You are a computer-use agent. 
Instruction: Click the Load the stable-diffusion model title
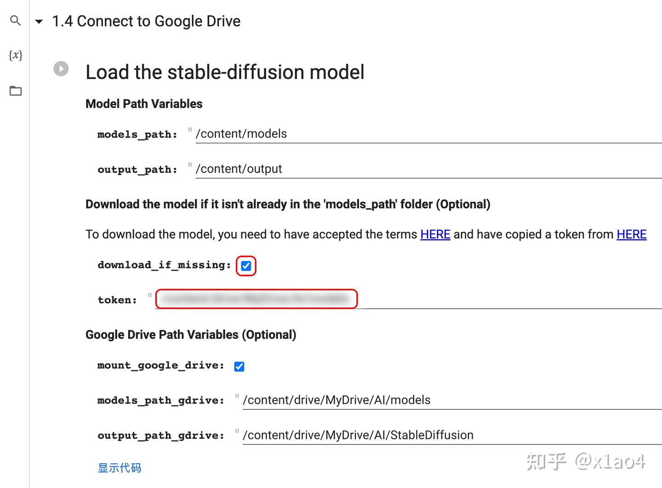pos(225,72)
